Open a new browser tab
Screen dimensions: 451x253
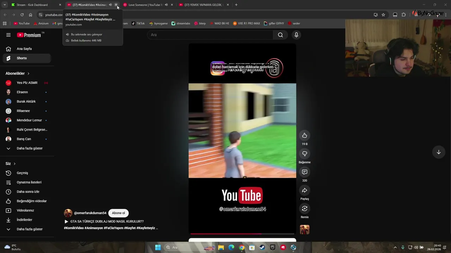click(236, 5)
